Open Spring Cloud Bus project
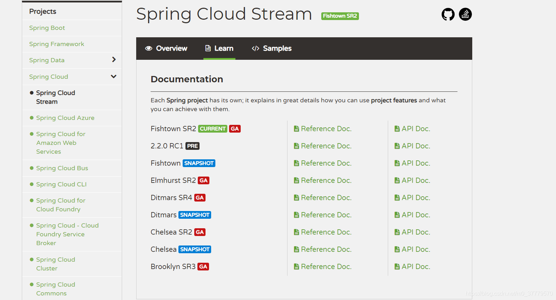 [x=62, y=168]
